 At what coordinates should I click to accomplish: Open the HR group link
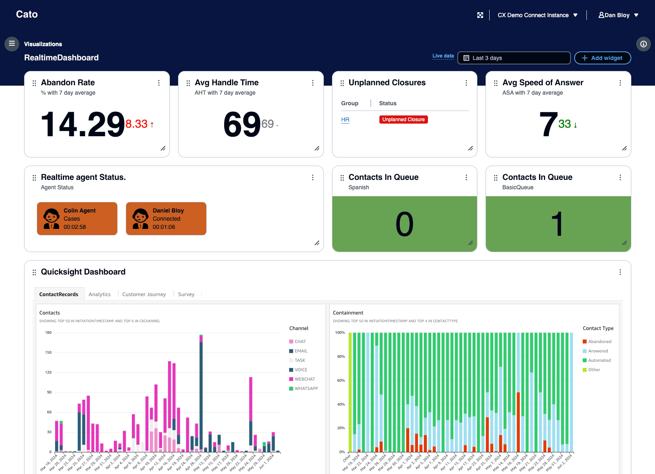click(345, 120)
